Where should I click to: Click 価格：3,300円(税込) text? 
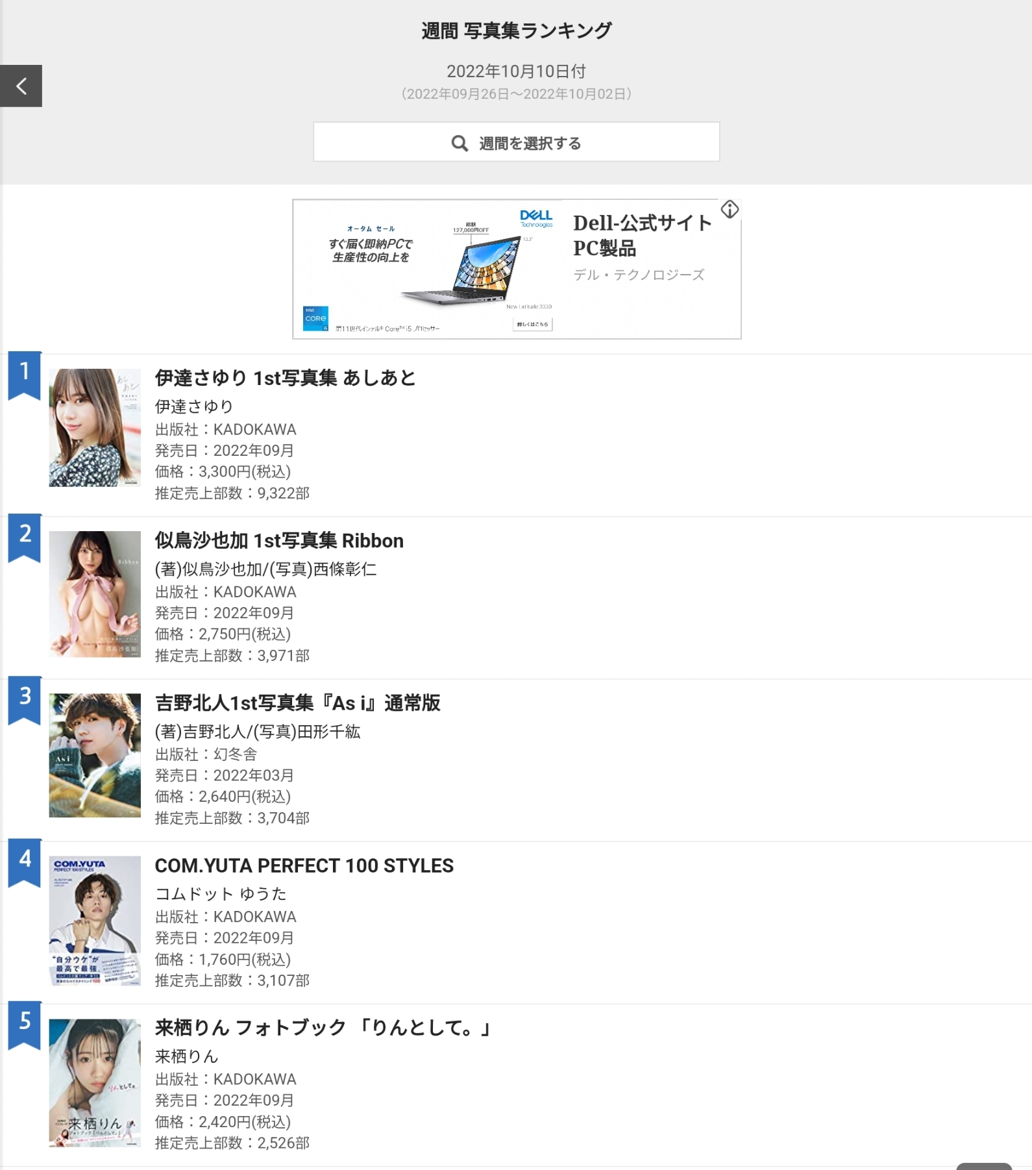click(x=223, y=472)
